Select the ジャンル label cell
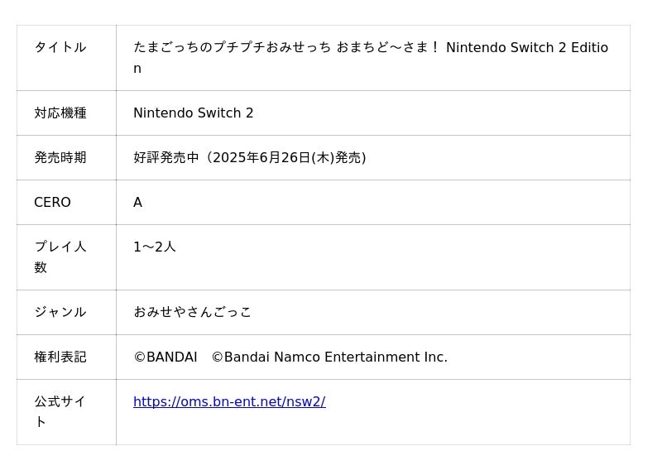 (60, 313)
